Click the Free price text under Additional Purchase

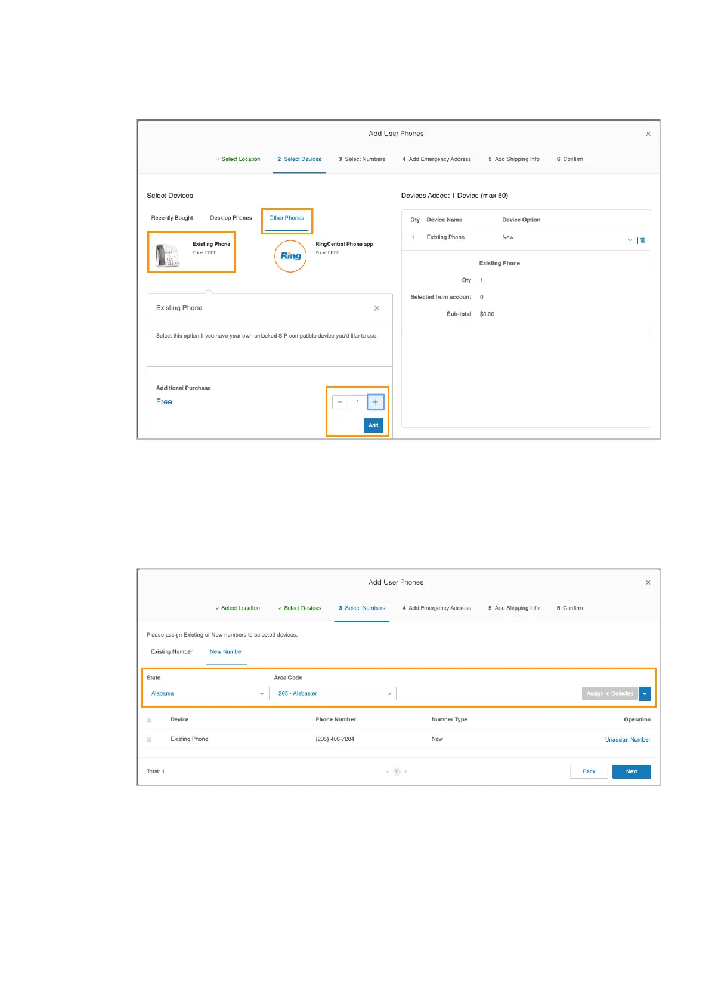[x=164, y=402]
